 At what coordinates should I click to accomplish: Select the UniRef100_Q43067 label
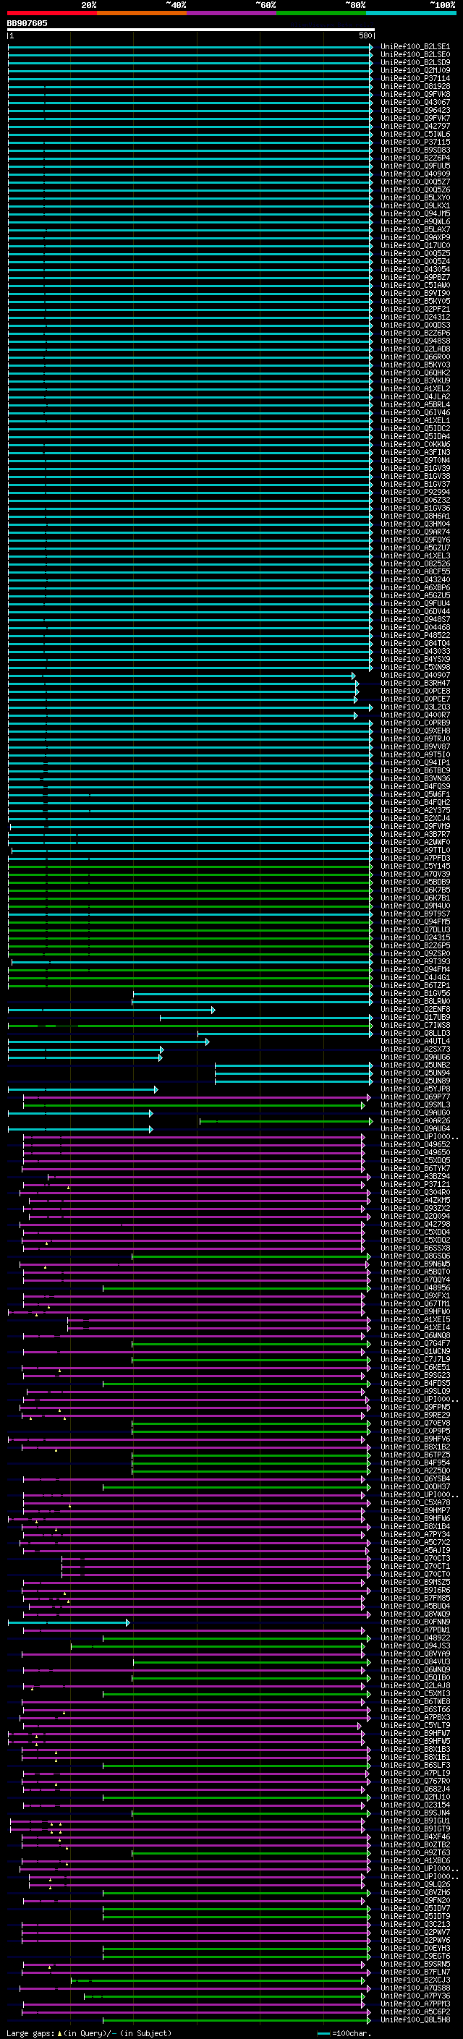(415, 102)
